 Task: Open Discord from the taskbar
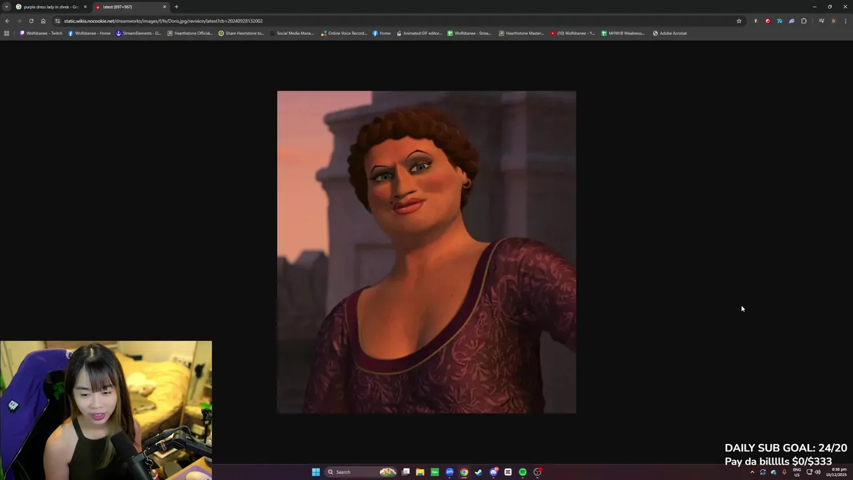tap(493, 472)
